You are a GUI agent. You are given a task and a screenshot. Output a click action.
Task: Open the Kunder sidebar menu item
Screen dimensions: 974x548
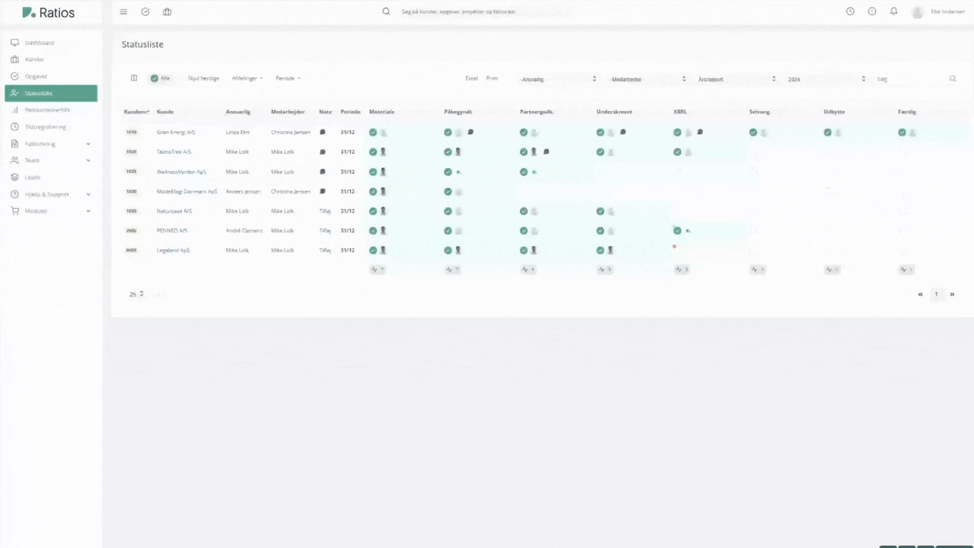(x=34, y=59)
